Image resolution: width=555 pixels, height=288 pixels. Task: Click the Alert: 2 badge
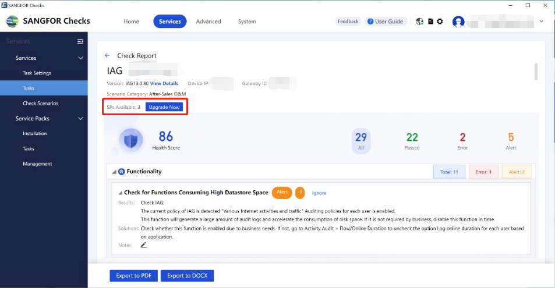(x=517, y=172)
